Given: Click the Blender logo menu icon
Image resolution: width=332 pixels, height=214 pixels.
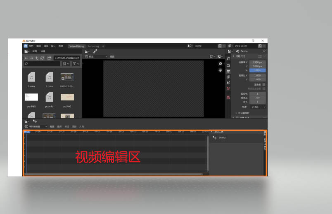Looking at the screenshot, I should click(26, 46).
